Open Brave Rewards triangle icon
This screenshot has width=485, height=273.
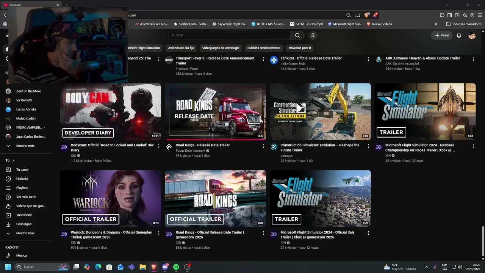click(x=375, y=15)
